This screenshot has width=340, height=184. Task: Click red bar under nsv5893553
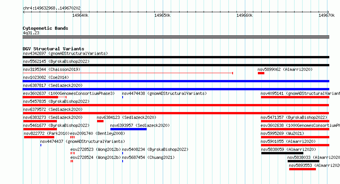(x=303, y=169)
